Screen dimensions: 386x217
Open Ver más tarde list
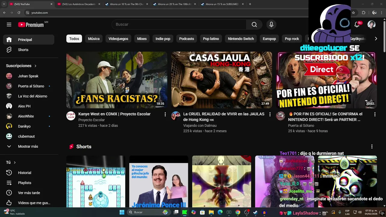[x=29, y=193]
